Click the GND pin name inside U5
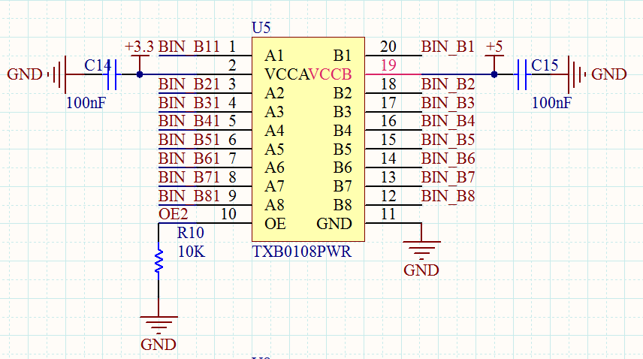Viewport: 643px width, 359px height. click(334, 224)
